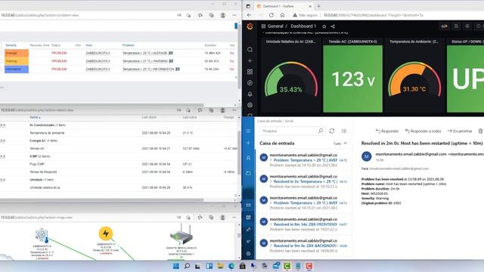
Task: Open Grafana dashboard settings toolbar gear
Action: [x=467, y=26]
